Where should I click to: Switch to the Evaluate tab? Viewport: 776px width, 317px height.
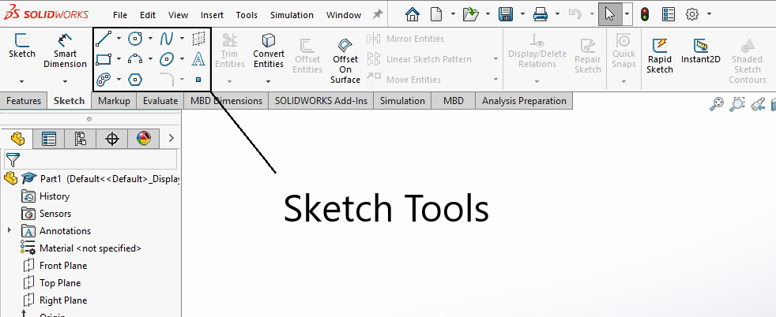tap(160, 101)
